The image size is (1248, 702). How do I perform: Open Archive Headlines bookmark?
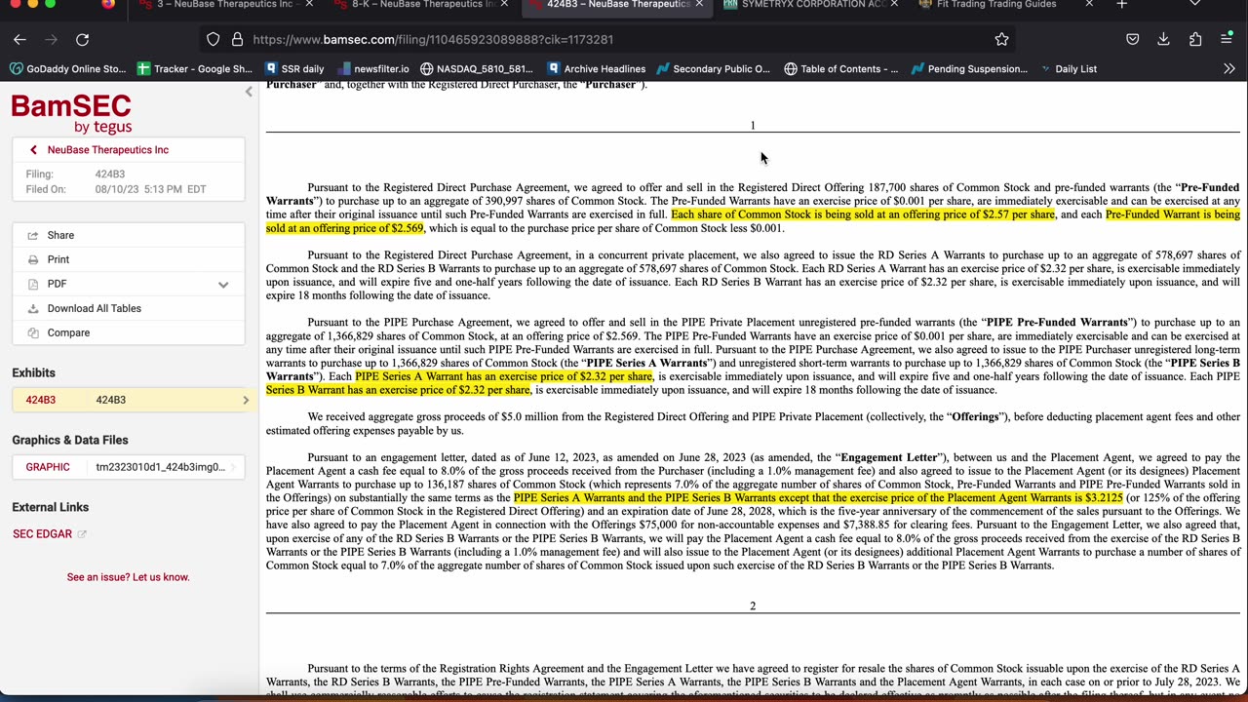pos(596,68)
